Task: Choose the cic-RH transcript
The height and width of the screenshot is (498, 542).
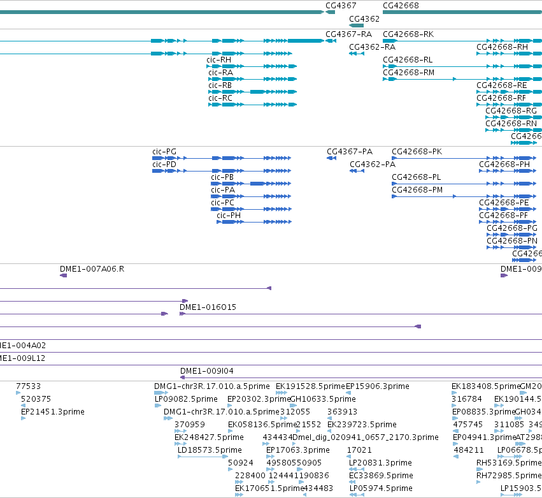Action: (x=219, y=60)
